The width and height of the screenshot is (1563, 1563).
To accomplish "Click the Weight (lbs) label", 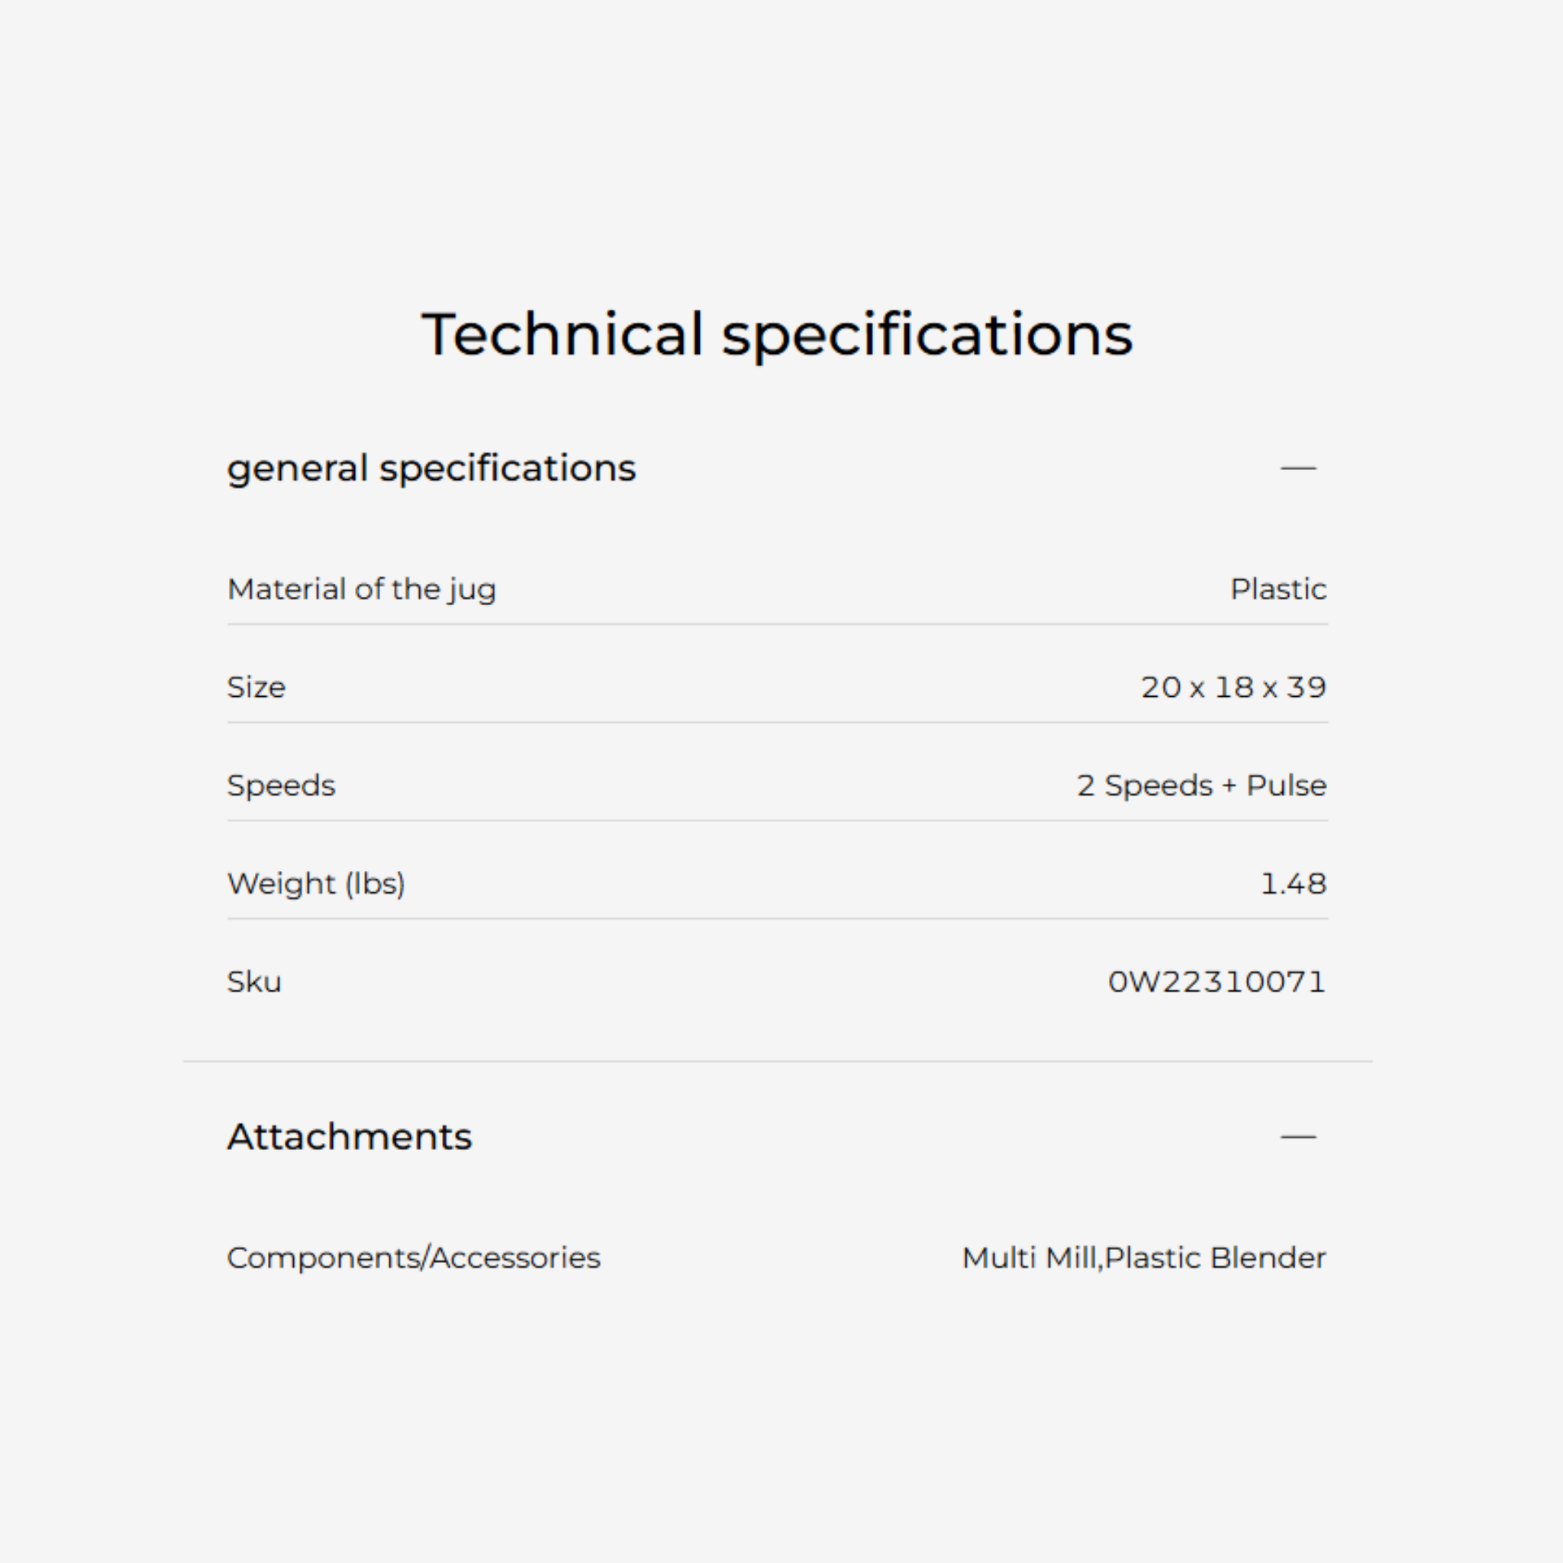I will coord(316,884).
